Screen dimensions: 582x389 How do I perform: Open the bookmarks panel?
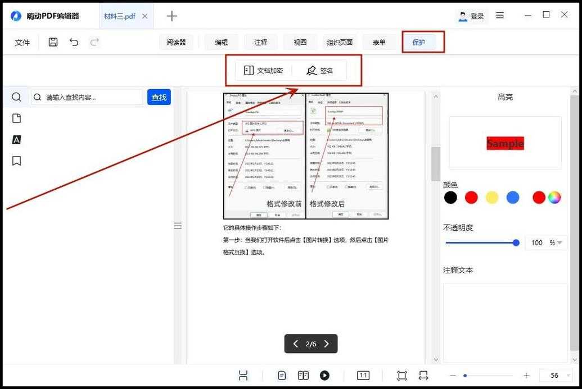[x=16, y=161]
